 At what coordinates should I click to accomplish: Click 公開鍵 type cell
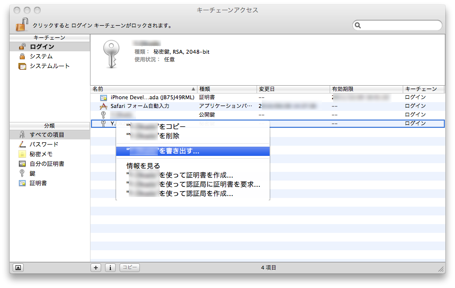point(207,115)
